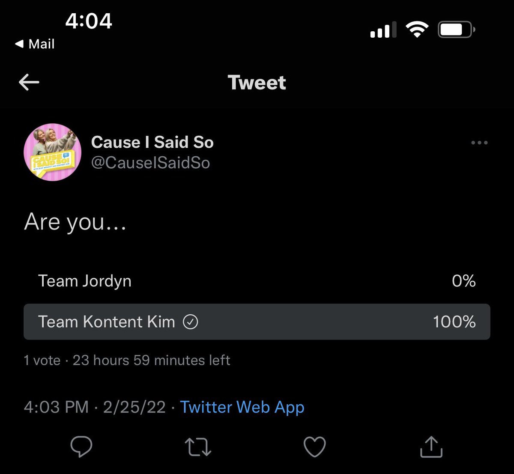Select the Team Kontent Kim poll option
This screenshot has width=514, height=474.
(x=257, y=322)
